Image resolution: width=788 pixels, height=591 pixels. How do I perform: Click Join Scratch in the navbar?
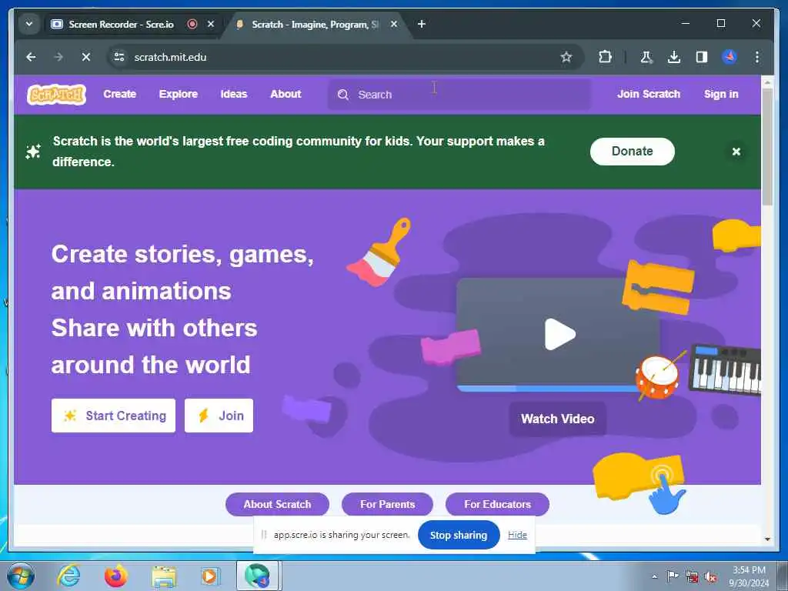648,94
